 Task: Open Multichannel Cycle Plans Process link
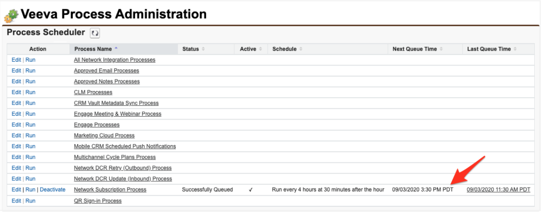[x=115, y=157]
